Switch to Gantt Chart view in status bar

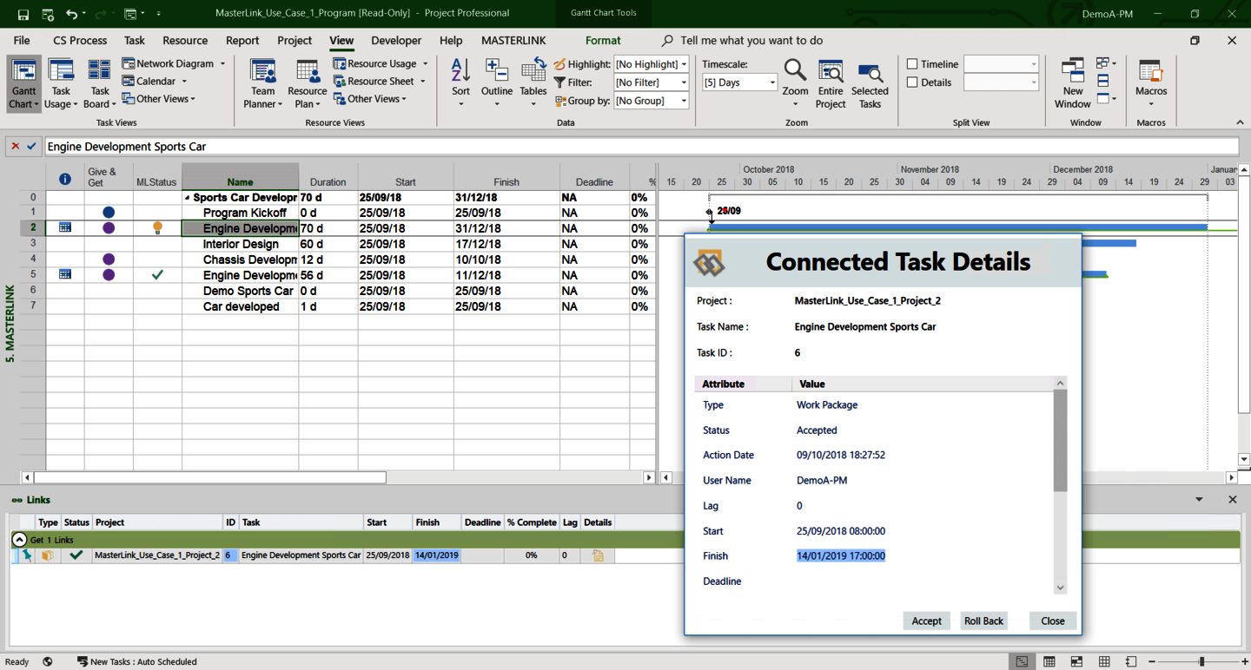(x=1022, y=661)
